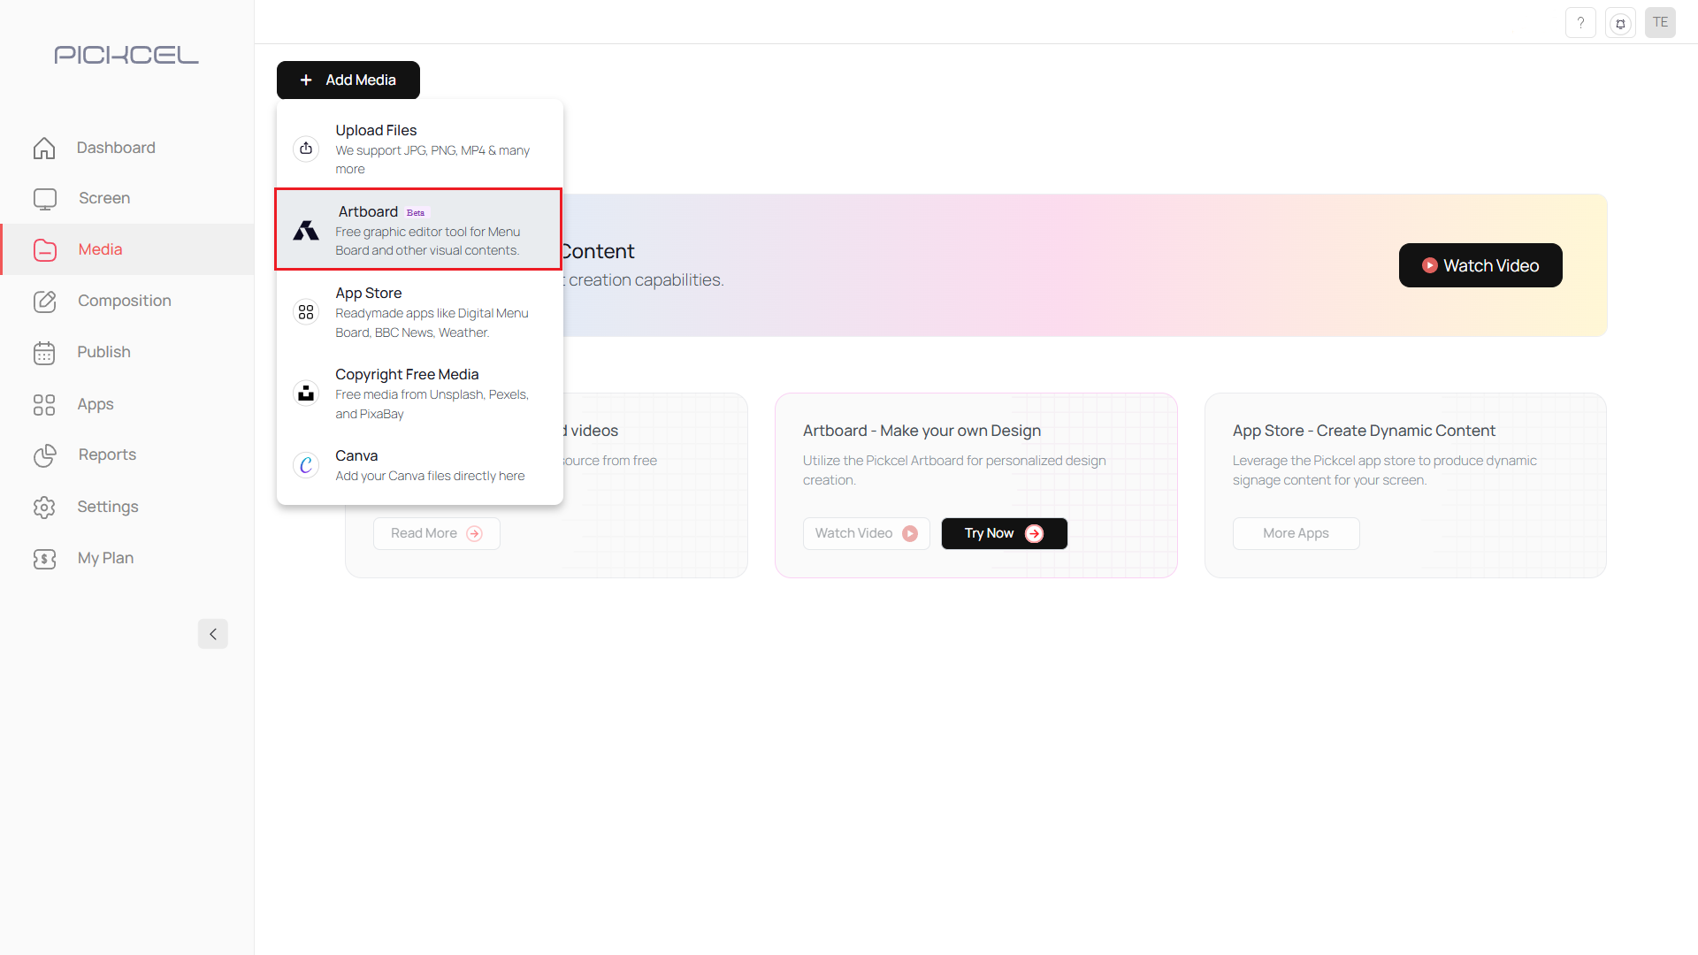
Task: Open My Plan with the dollar icon
Action: click(x=44, y=558)
